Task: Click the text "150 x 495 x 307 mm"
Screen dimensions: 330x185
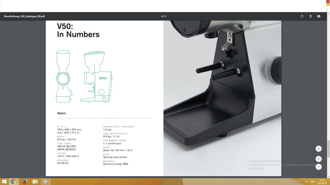Action: tap(69, 130)
